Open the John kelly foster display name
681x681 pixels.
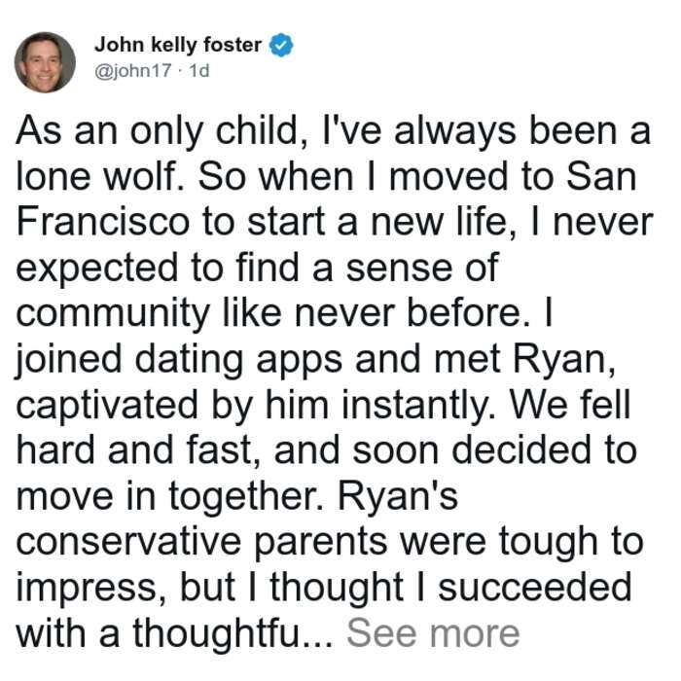[x=178, y=45]
